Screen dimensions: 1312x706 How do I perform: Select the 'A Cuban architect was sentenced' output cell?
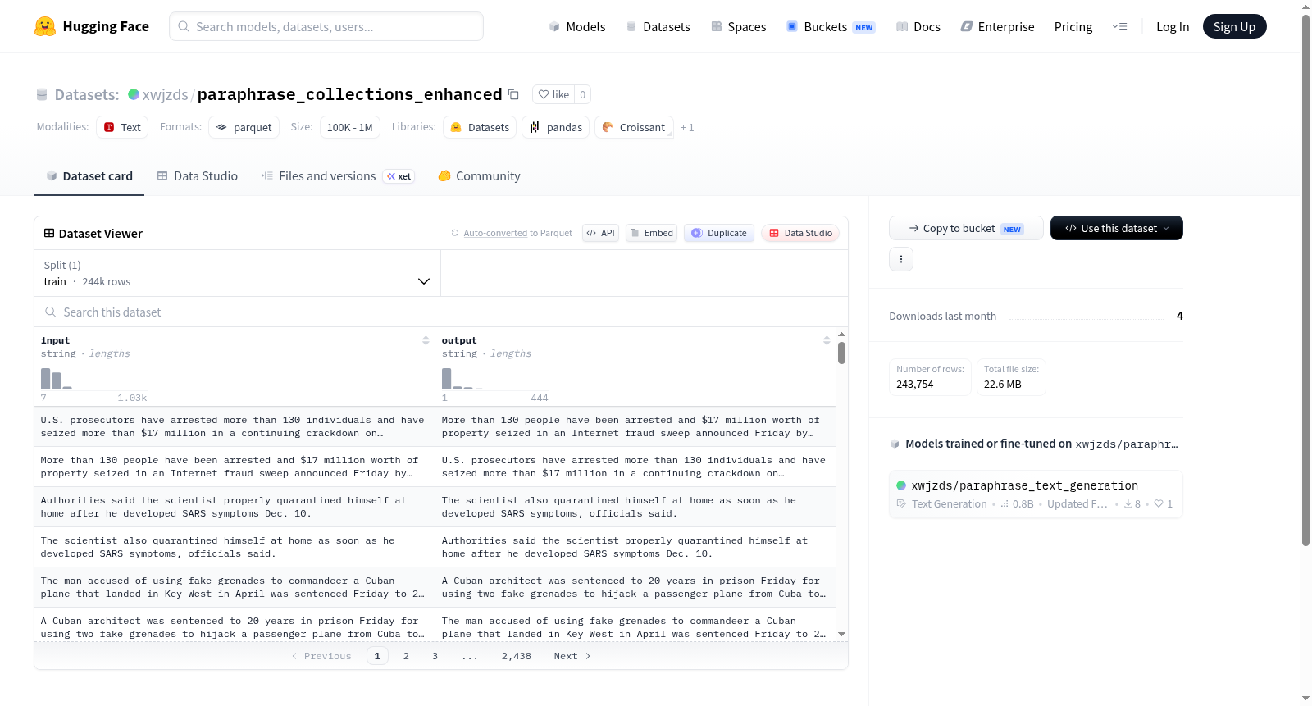[x=635, y=587]
